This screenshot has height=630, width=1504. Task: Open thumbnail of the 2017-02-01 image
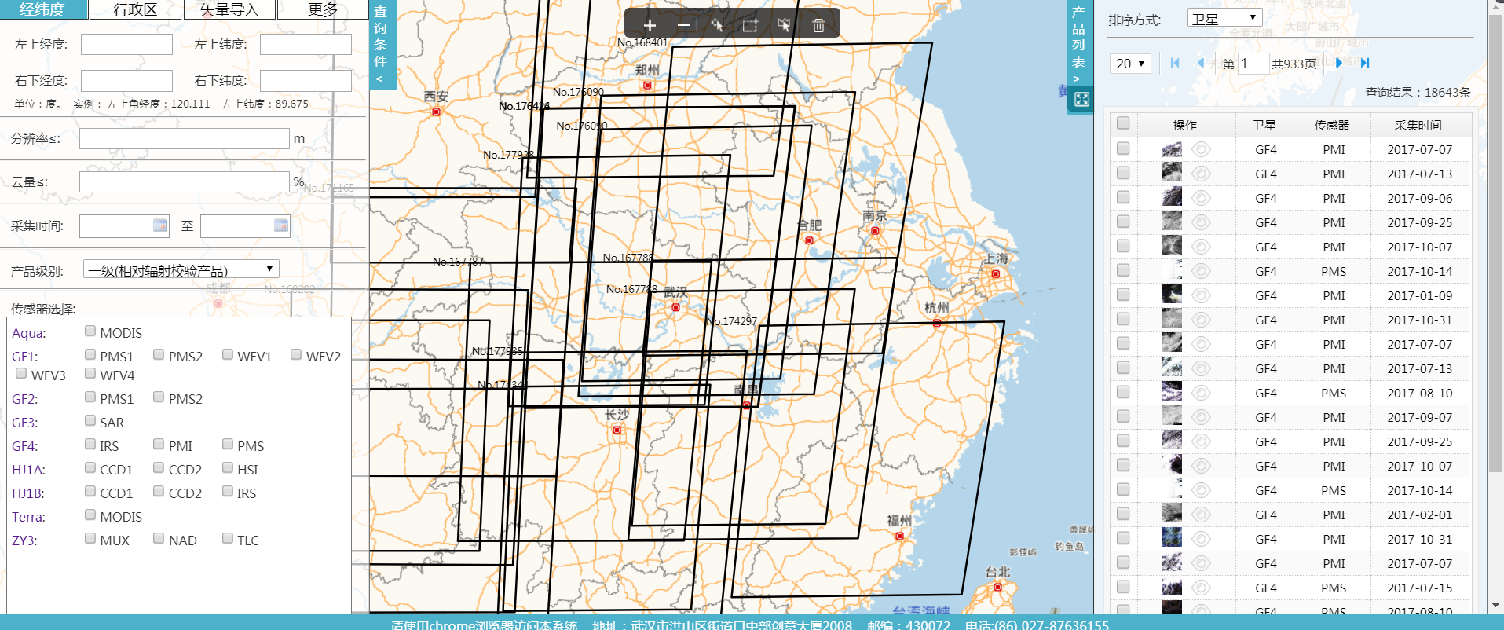click(x=1172, y=514)
